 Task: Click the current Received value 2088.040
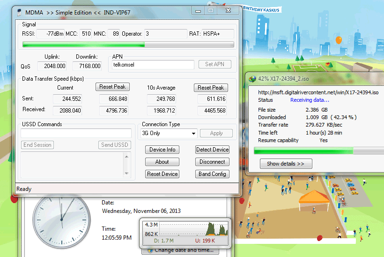(67, 111)
